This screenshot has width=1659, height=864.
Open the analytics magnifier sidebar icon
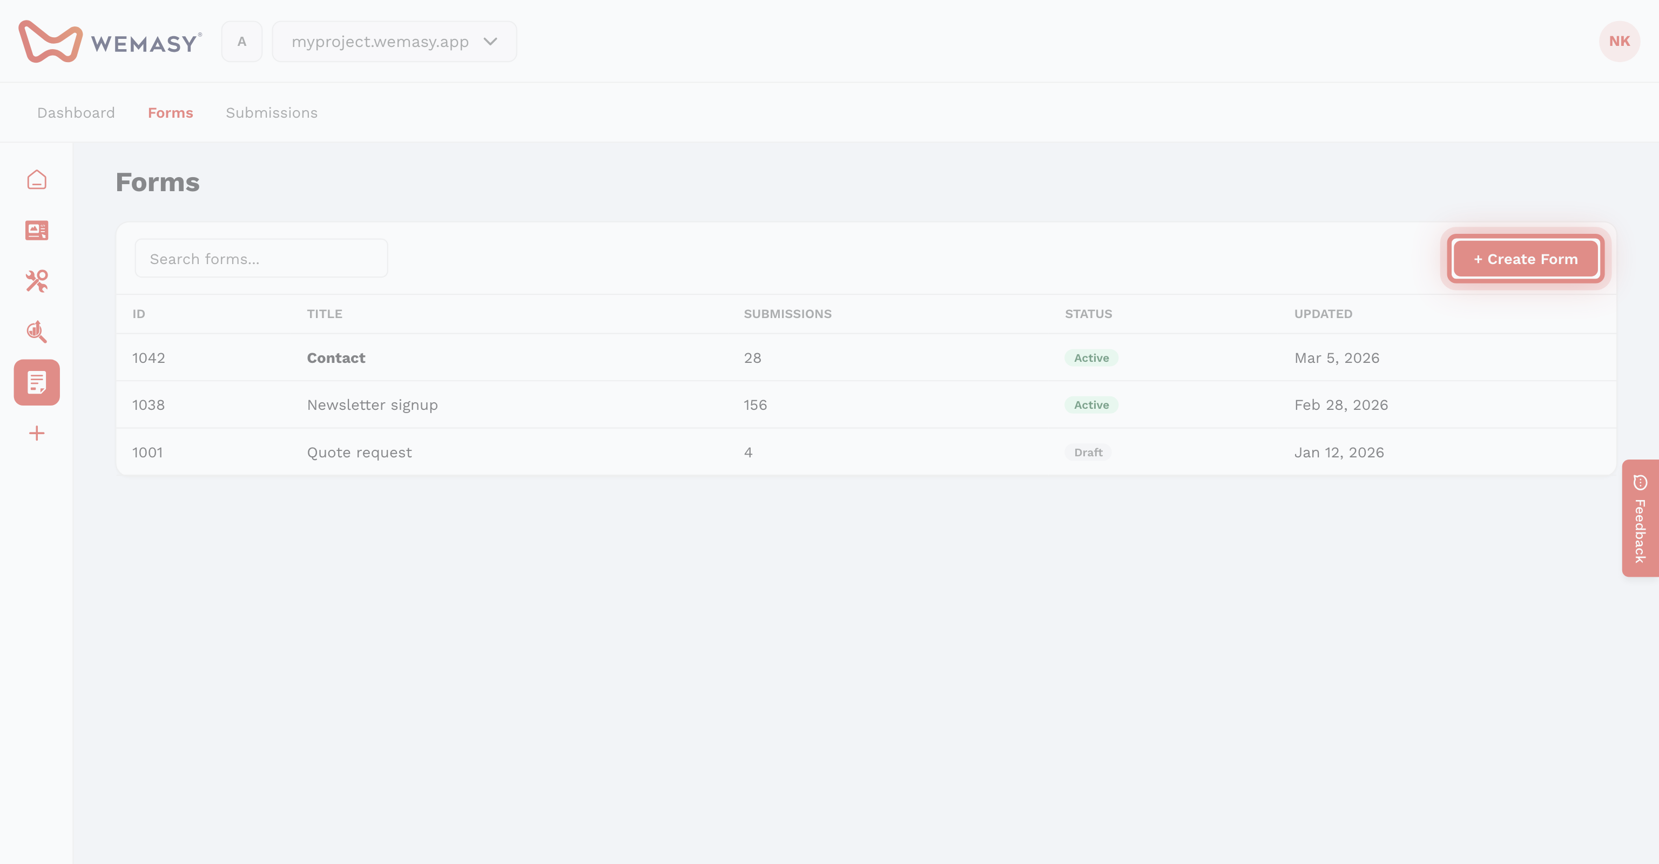37,332
